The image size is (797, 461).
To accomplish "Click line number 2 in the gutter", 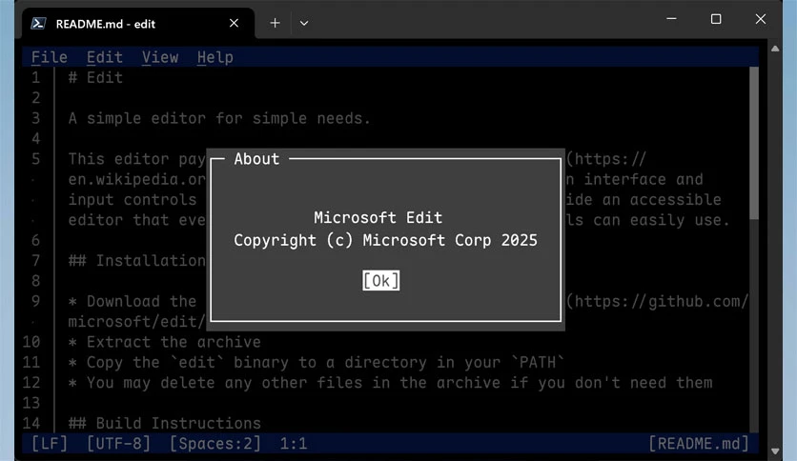I will pos(35,98).
